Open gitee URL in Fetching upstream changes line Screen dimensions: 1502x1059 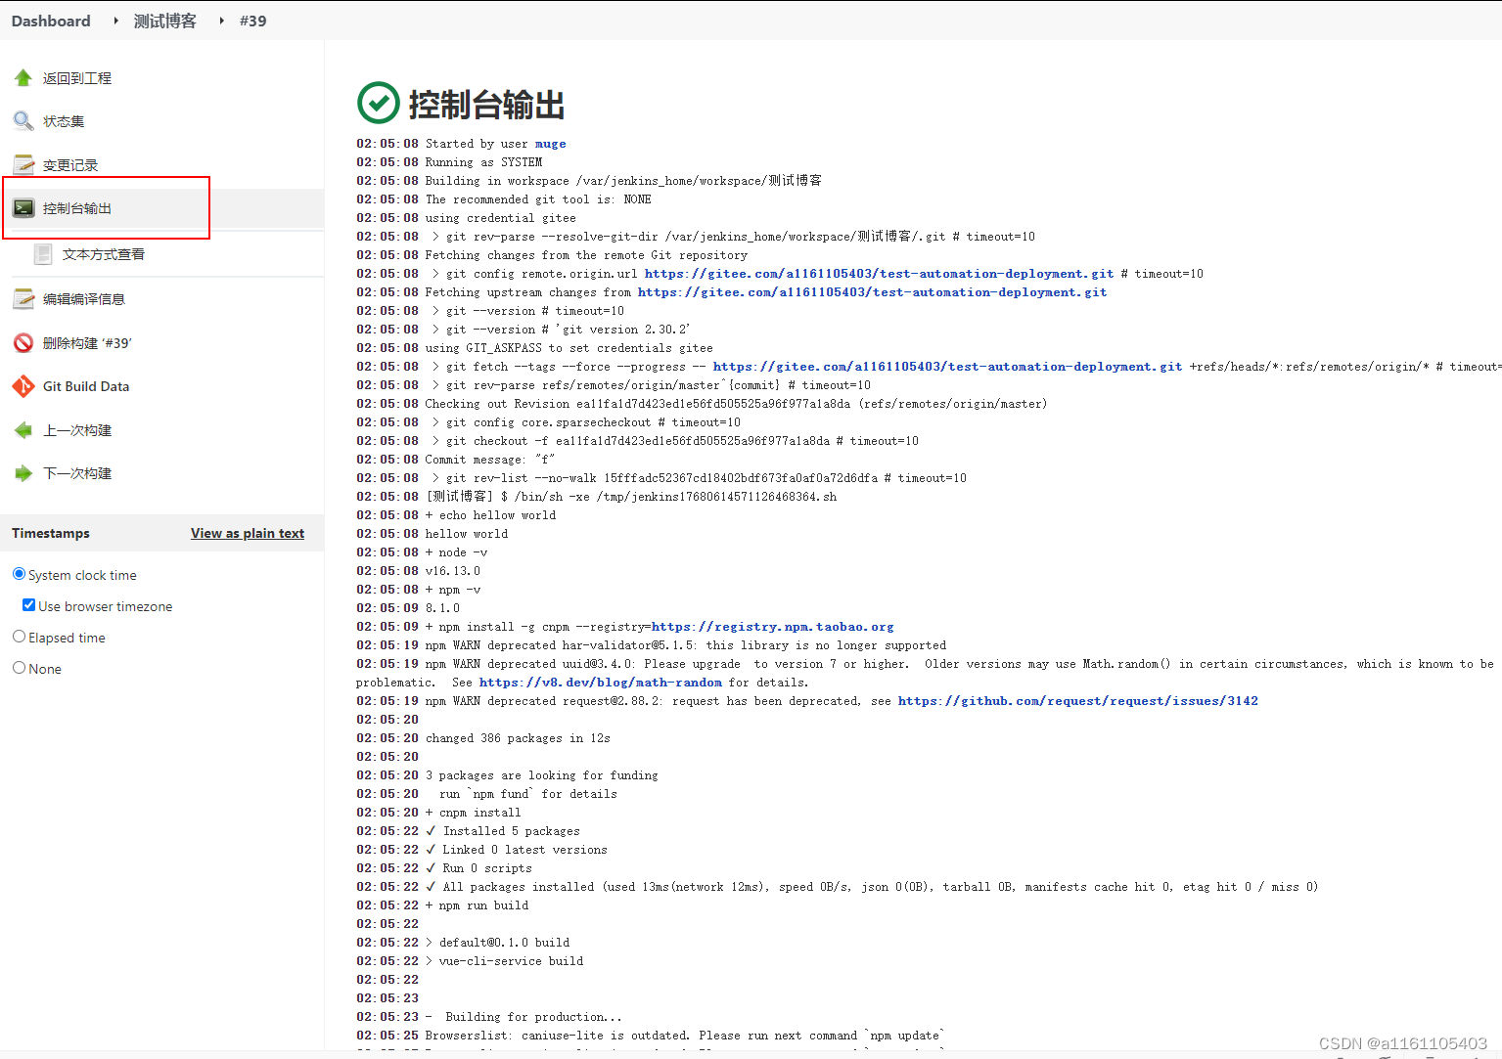point(872,292)
